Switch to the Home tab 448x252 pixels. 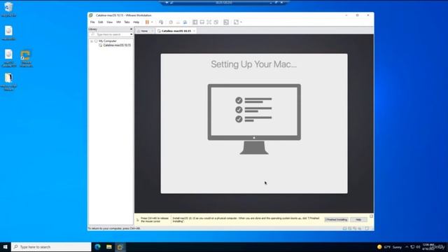click(144, 31)
